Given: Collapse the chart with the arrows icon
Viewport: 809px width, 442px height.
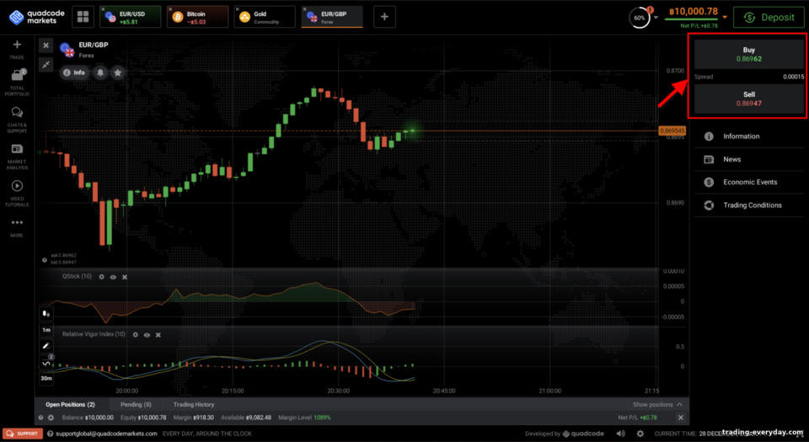Looking at the screenshot, I should click(x=46, y=64).
